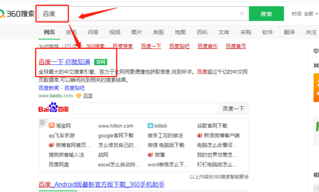The width and height of the screenshot is (319, 192).
Task: Open the 百度一下,你就知道 result title
Action: [x=64, y=62]
